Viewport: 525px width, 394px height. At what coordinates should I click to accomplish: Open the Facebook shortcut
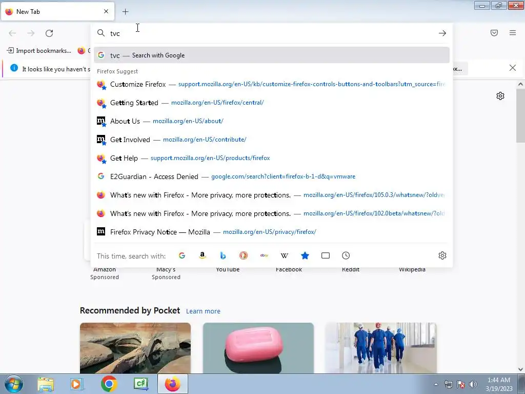(289, 270)
